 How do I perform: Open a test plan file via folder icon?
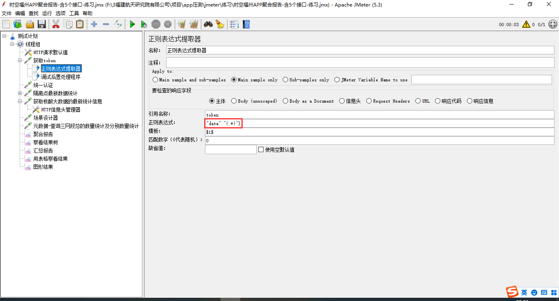[30, 25]
